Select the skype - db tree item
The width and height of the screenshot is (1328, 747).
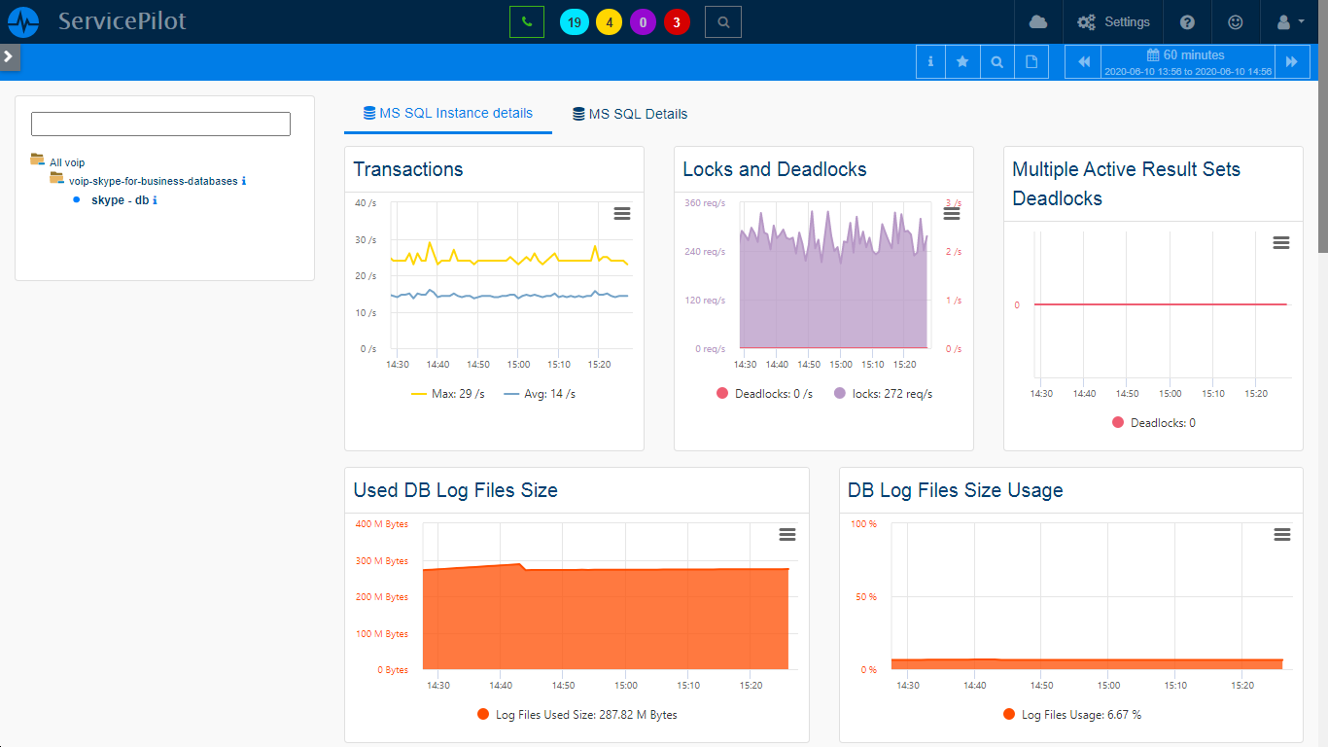click(121, 200)
